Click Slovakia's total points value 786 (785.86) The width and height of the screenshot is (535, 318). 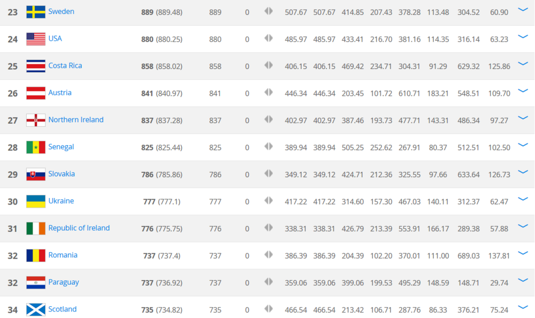162,175
